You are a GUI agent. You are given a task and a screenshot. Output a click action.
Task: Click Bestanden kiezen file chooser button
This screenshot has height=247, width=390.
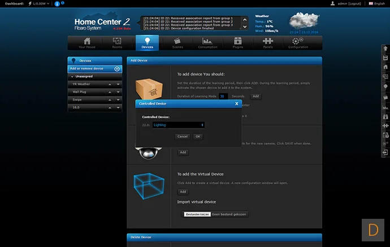[x=197, y=214]
